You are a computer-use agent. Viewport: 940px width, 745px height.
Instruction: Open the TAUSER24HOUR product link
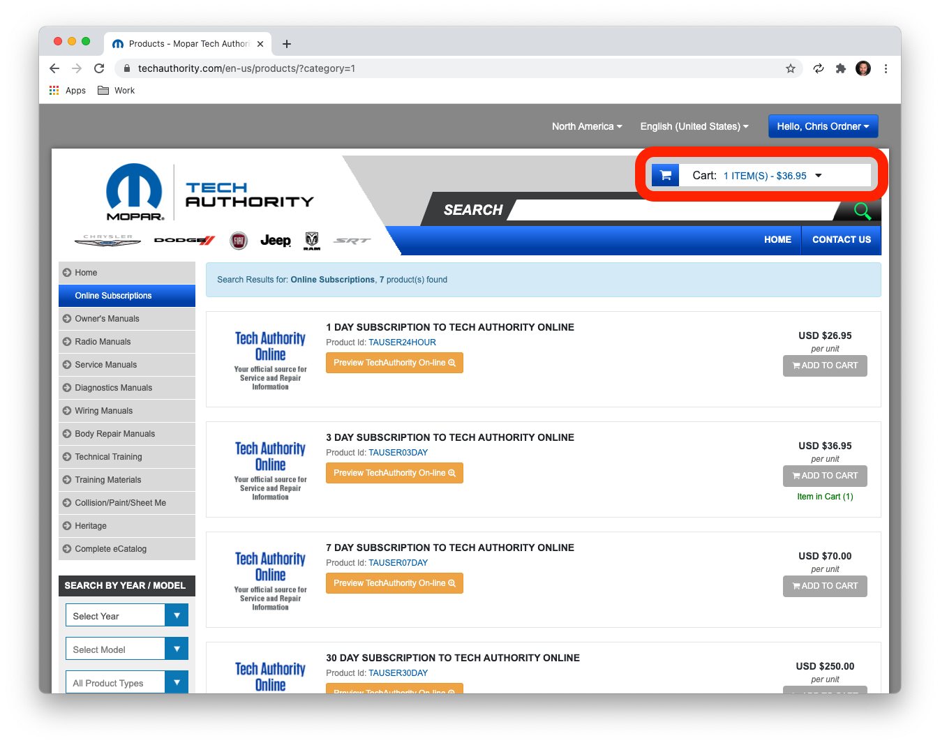pyautogui.click(x=402, y=343)
